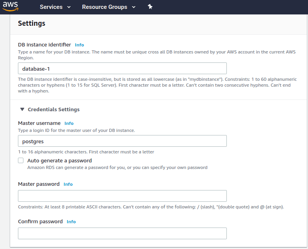Open the Services menu
Viewport: 308px width, 249px height.
[51, 7]
